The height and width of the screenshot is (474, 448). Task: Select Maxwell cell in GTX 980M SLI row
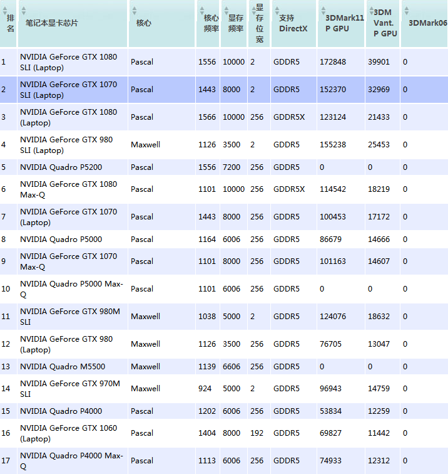pos(145,317)
